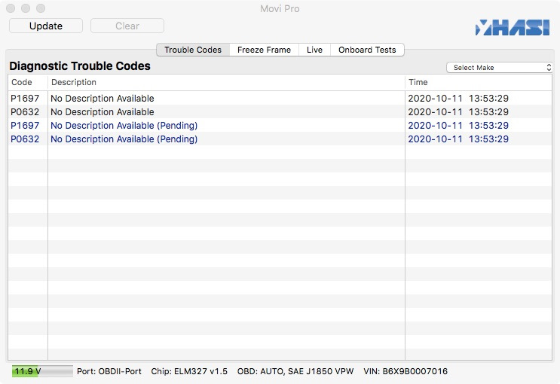Click the 11.9 V voltage bar

pyautogui.click(x=42, y=371)
